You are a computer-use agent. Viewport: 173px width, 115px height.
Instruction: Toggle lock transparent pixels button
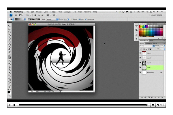tap(144, 49)
